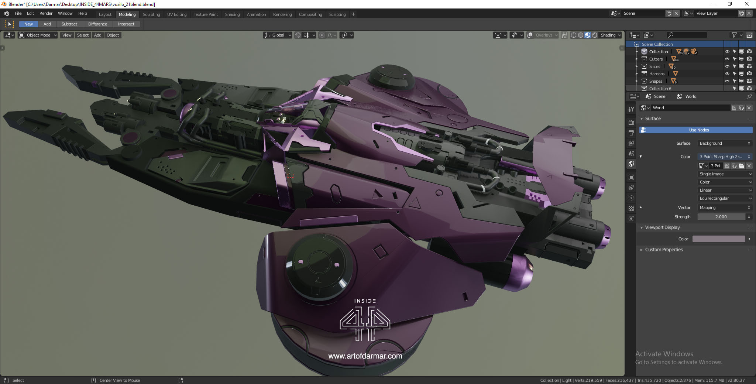756x384 pixels.
Task: Click the Difference selection mode button
Action: (97, 24)
